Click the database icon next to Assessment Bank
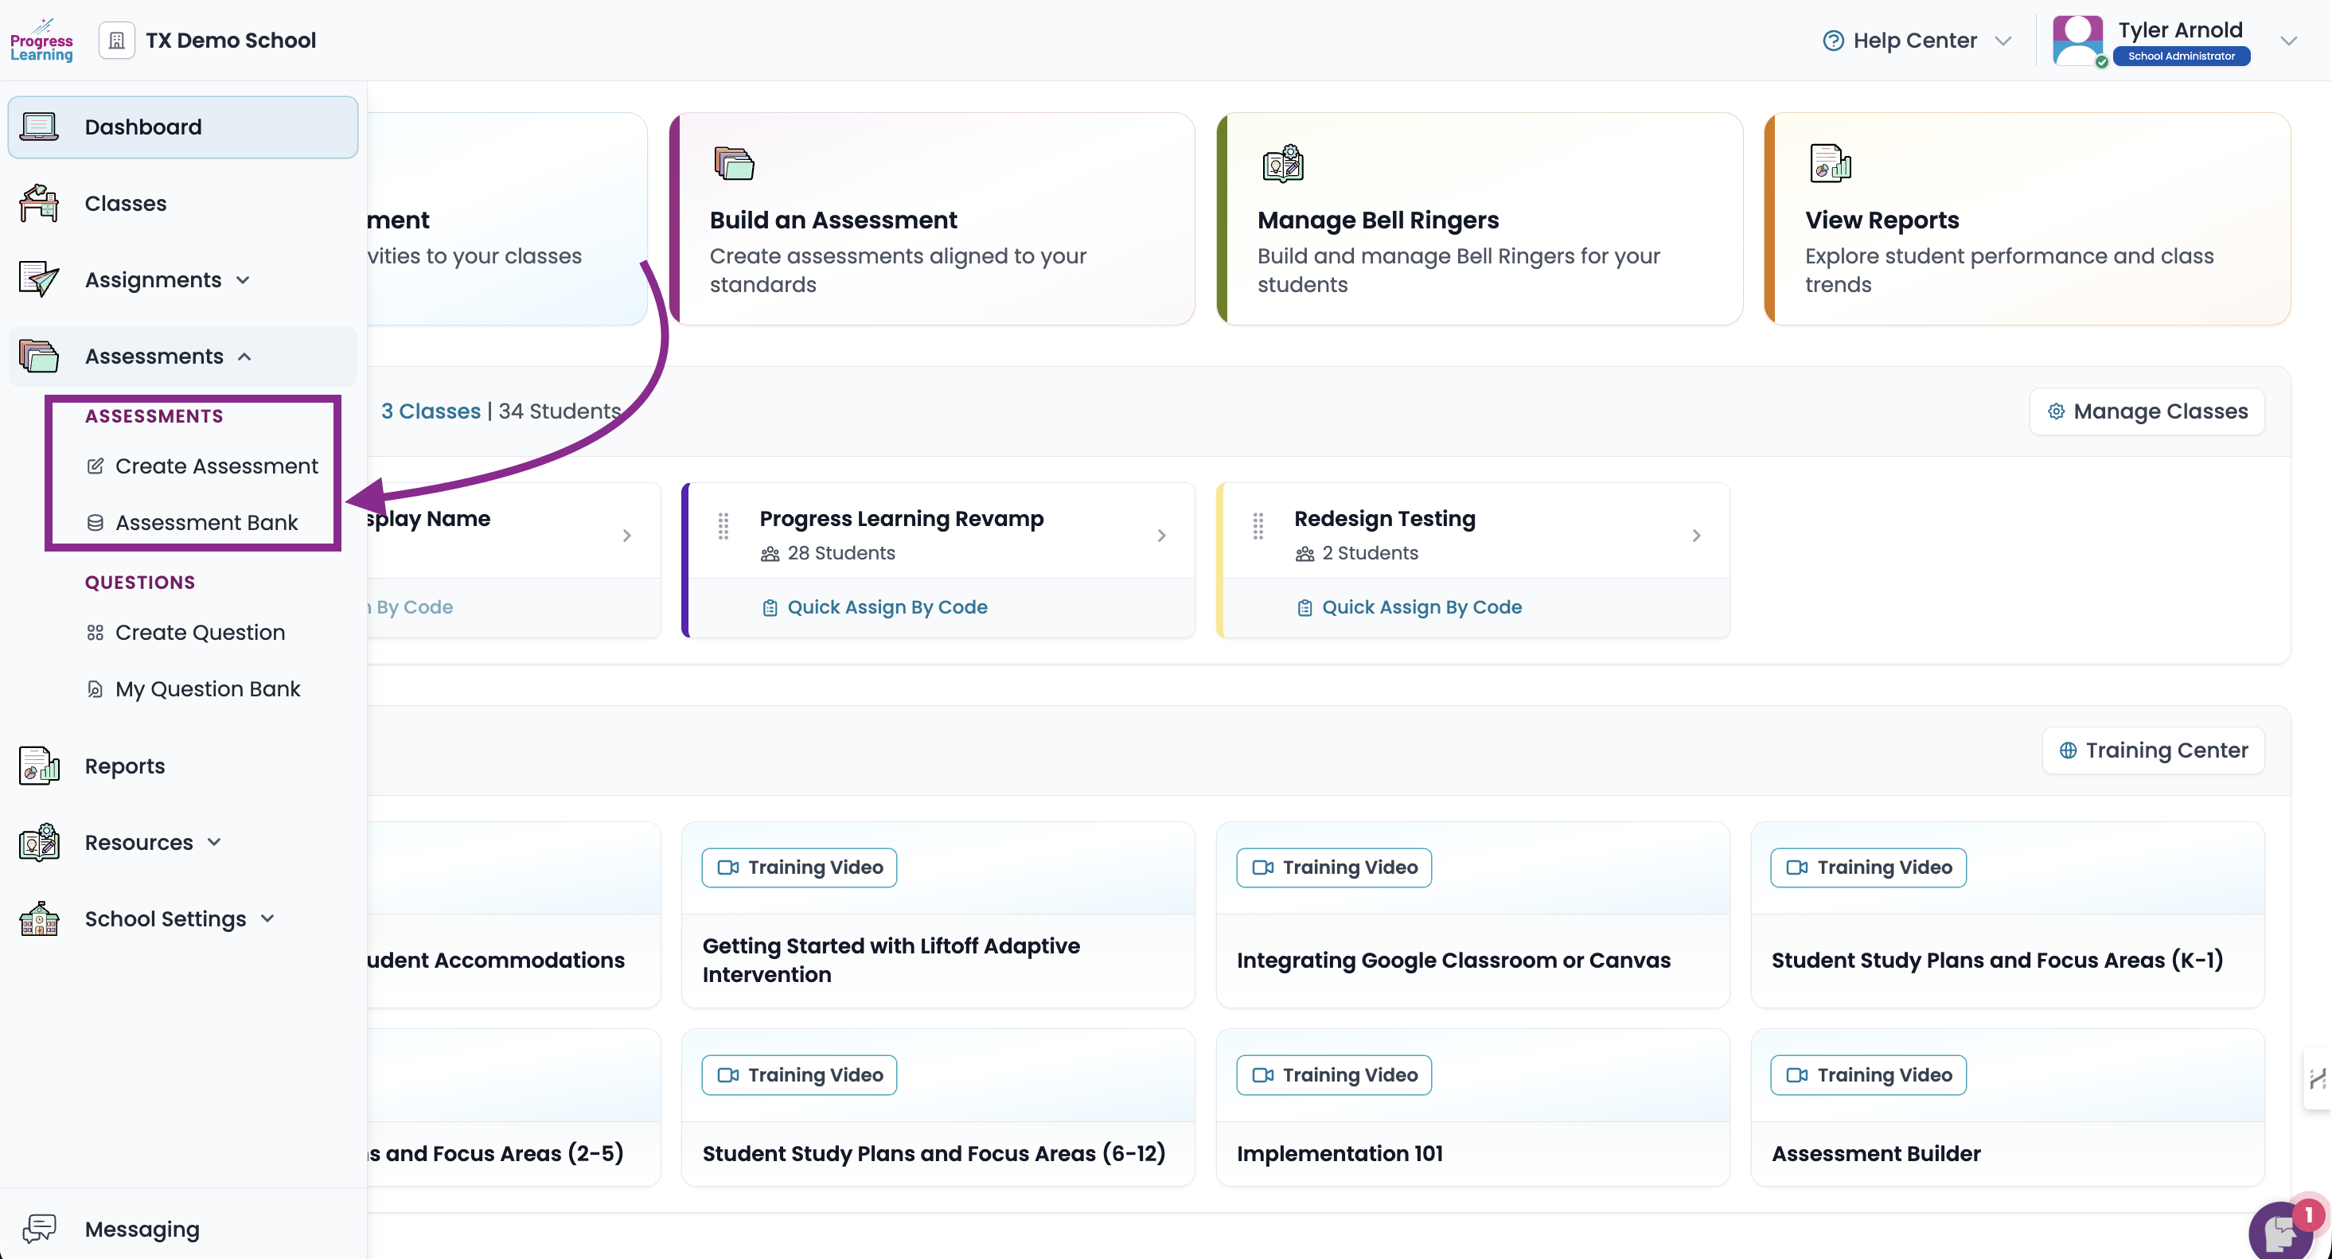Screen dimensions: 2332x1259 pyautogui.click(x=95, y=522)
